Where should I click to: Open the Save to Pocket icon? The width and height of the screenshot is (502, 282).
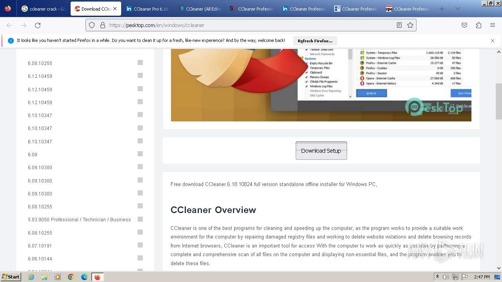click(x=464, y=25)
